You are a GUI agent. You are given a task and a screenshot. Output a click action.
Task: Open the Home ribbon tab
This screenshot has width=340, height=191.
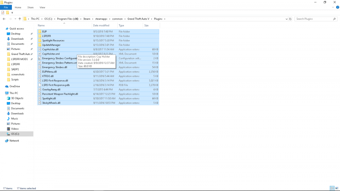point(18,7)
